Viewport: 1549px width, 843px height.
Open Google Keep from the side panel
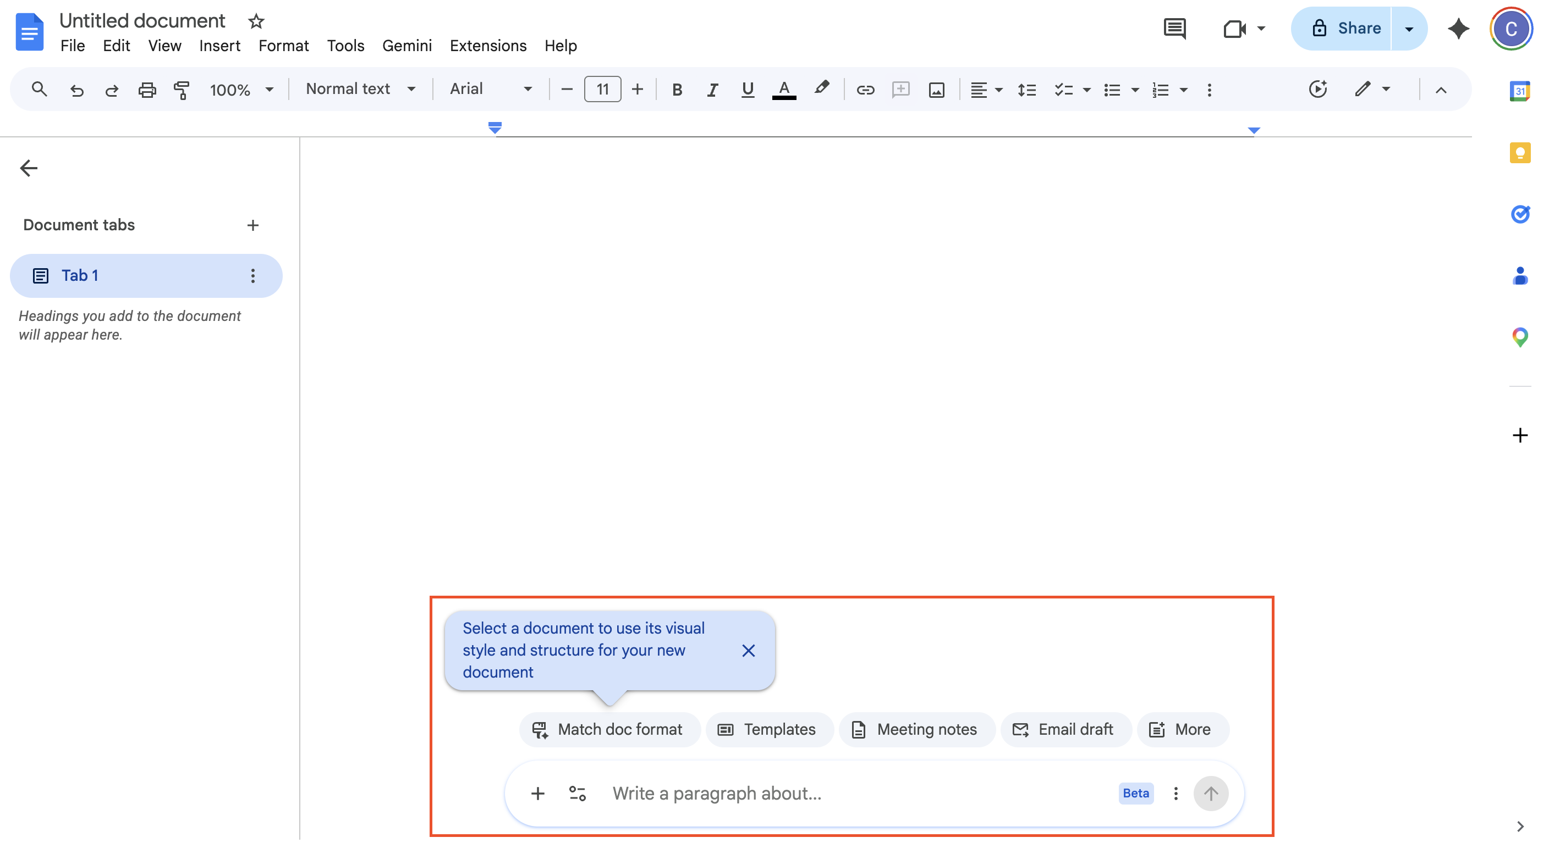pyautogui.click(x=1519, y=153)
